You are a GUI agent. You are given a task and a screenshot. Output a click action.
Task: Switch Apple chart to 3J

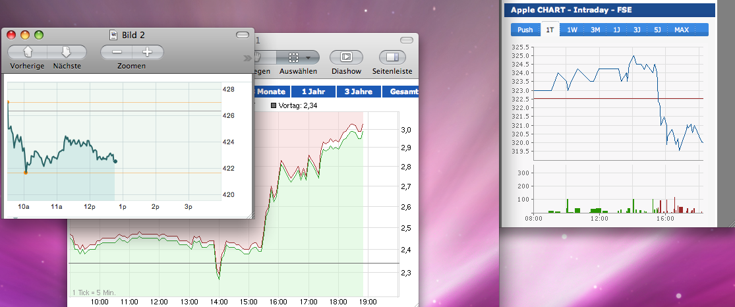tap(637, 30)
